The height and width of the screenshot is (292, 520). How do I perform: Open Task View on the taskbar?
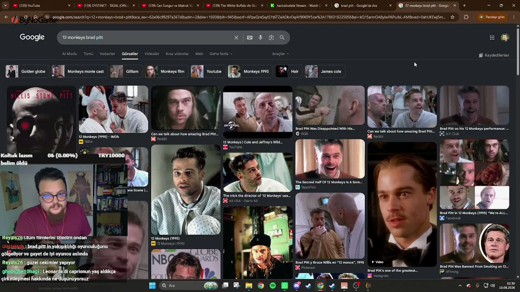point(225,286)
